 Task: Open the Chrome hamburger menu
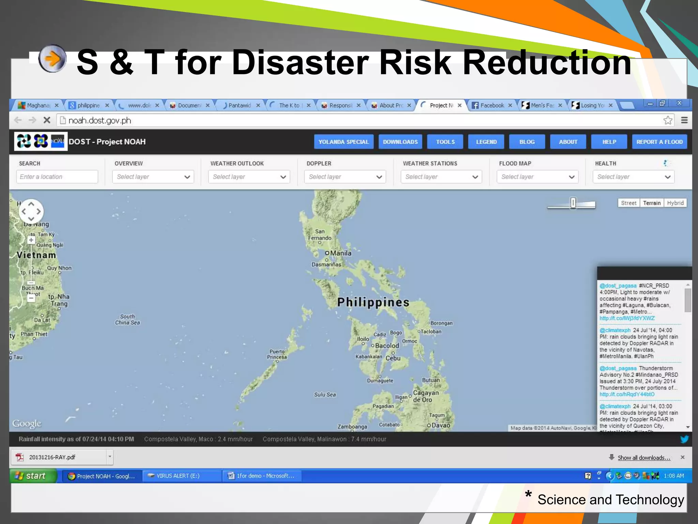click(x=684, y=120)
